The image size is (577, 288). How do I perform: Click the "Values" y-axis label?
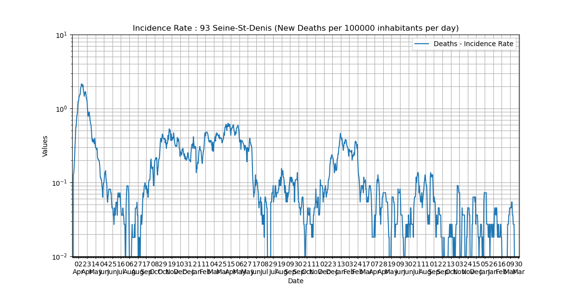tap(45, 146)
